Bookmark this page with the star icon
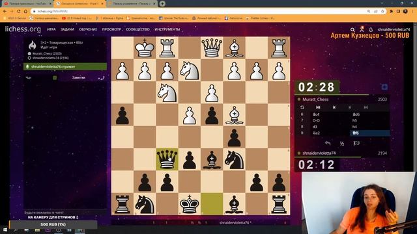 [382, 12]
